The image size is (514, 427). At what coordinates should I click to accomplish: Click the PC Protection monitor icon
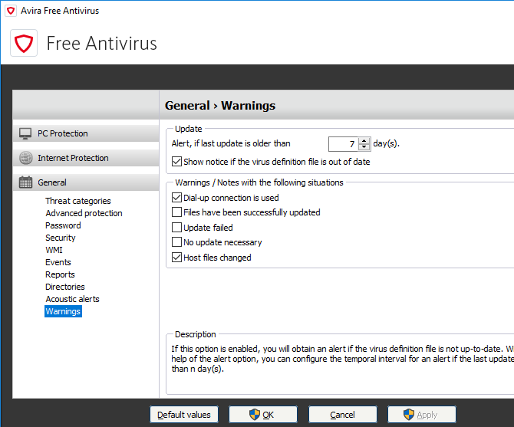click(25, 133)
